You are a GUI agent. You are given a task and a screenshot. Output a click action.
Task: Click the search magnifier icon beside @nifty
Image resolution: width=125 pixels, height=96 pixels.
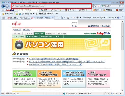click(120, 6)
